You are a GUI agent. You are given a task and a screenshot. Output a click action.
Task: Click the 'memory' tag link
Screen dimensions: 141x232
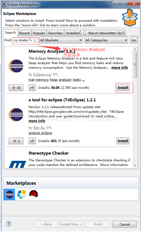[42, 80]
